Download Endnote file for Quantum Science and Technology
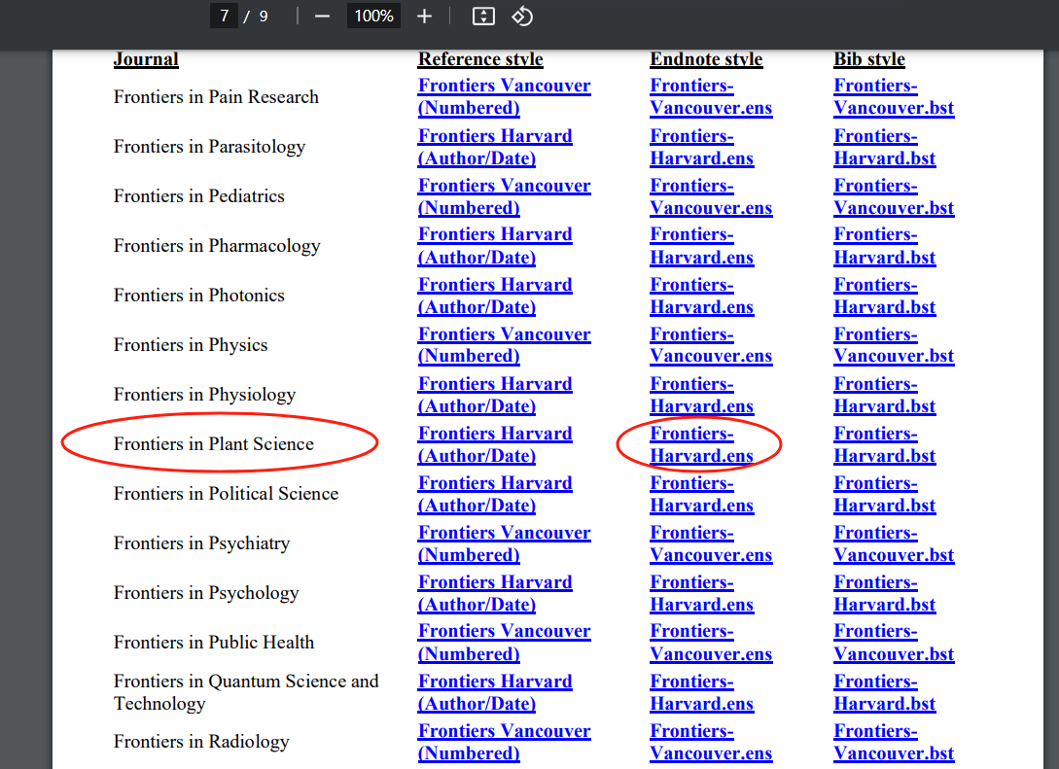 click(x=702, y=692)
